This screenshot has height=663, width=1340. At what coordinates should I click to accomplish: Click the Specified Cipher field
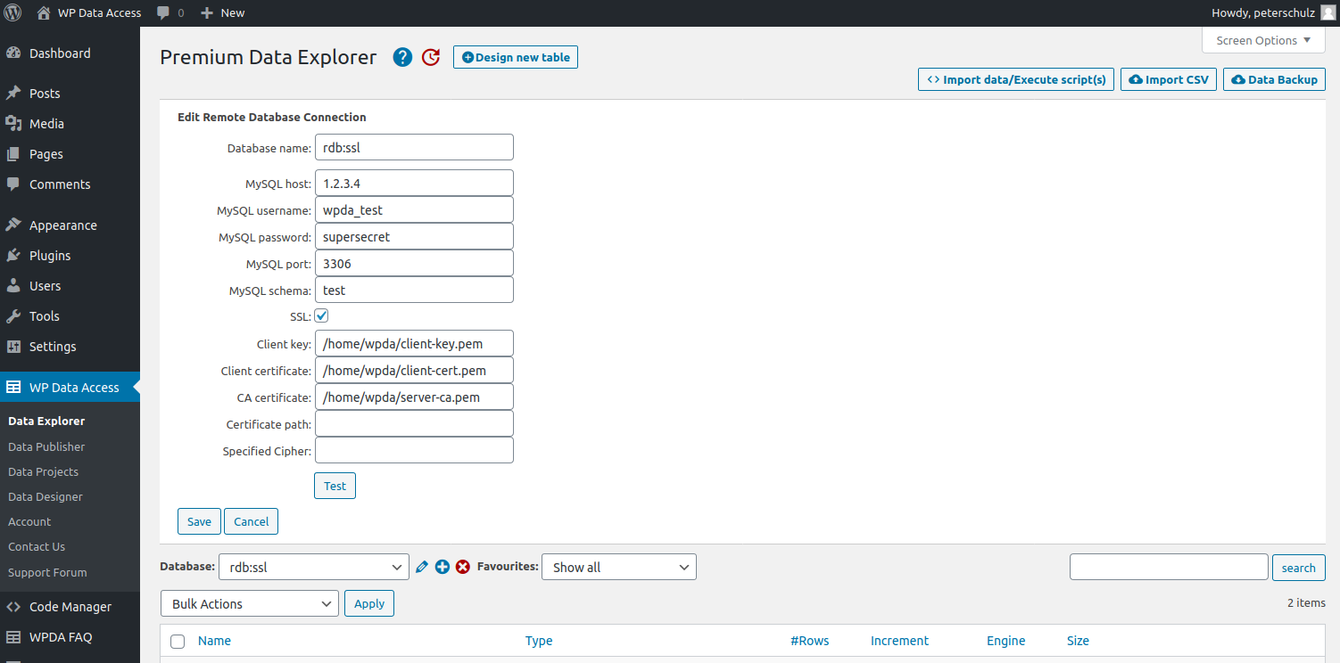click(x=414, y=450)
